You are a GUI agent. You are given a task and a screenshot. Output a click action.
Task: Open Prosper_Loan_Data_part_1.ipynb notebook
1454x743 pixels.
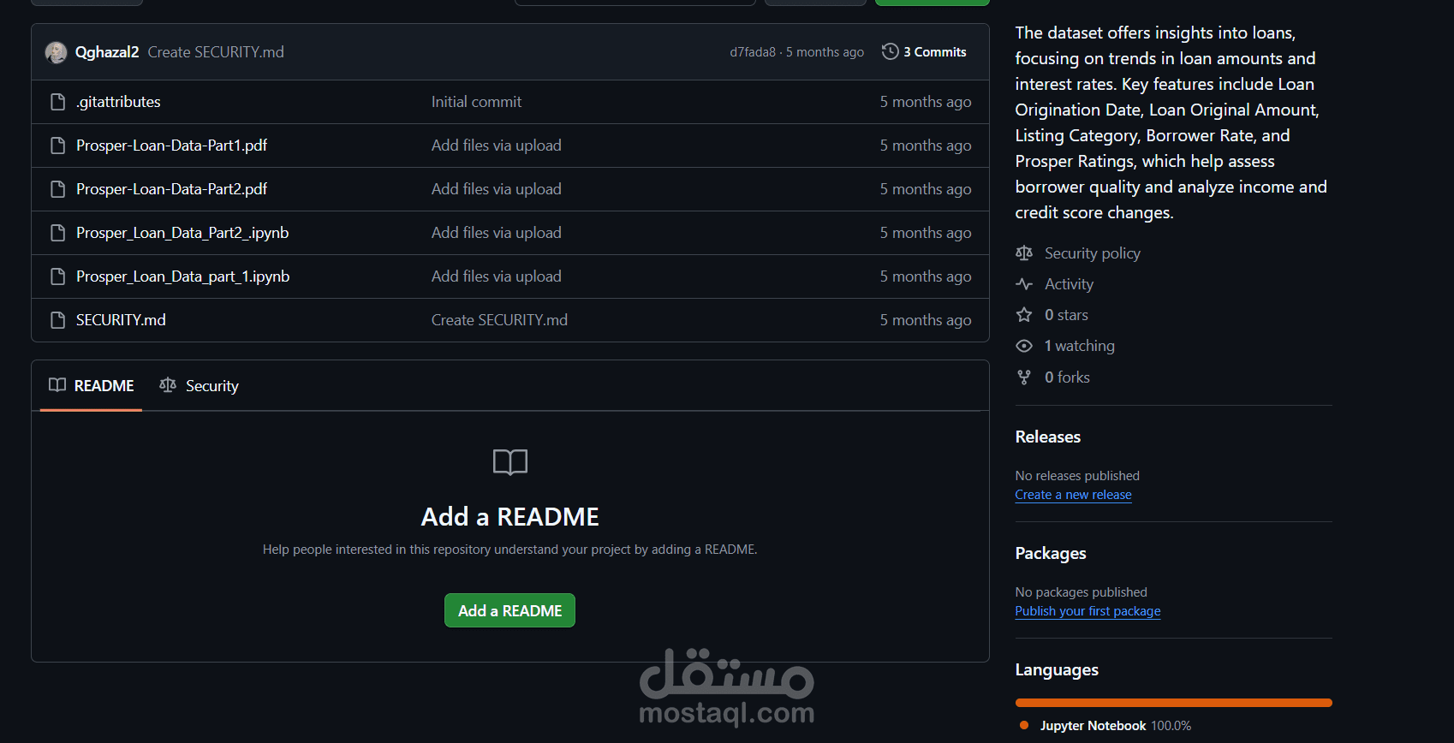182,276
